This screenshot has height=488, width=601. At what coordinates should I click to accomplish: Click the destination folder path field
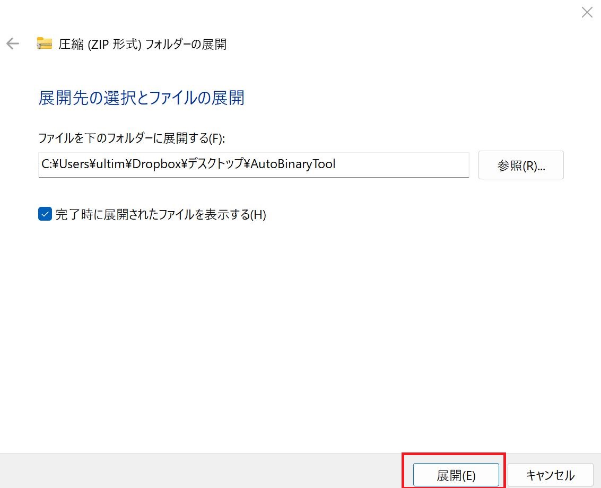tap(254, 165)
